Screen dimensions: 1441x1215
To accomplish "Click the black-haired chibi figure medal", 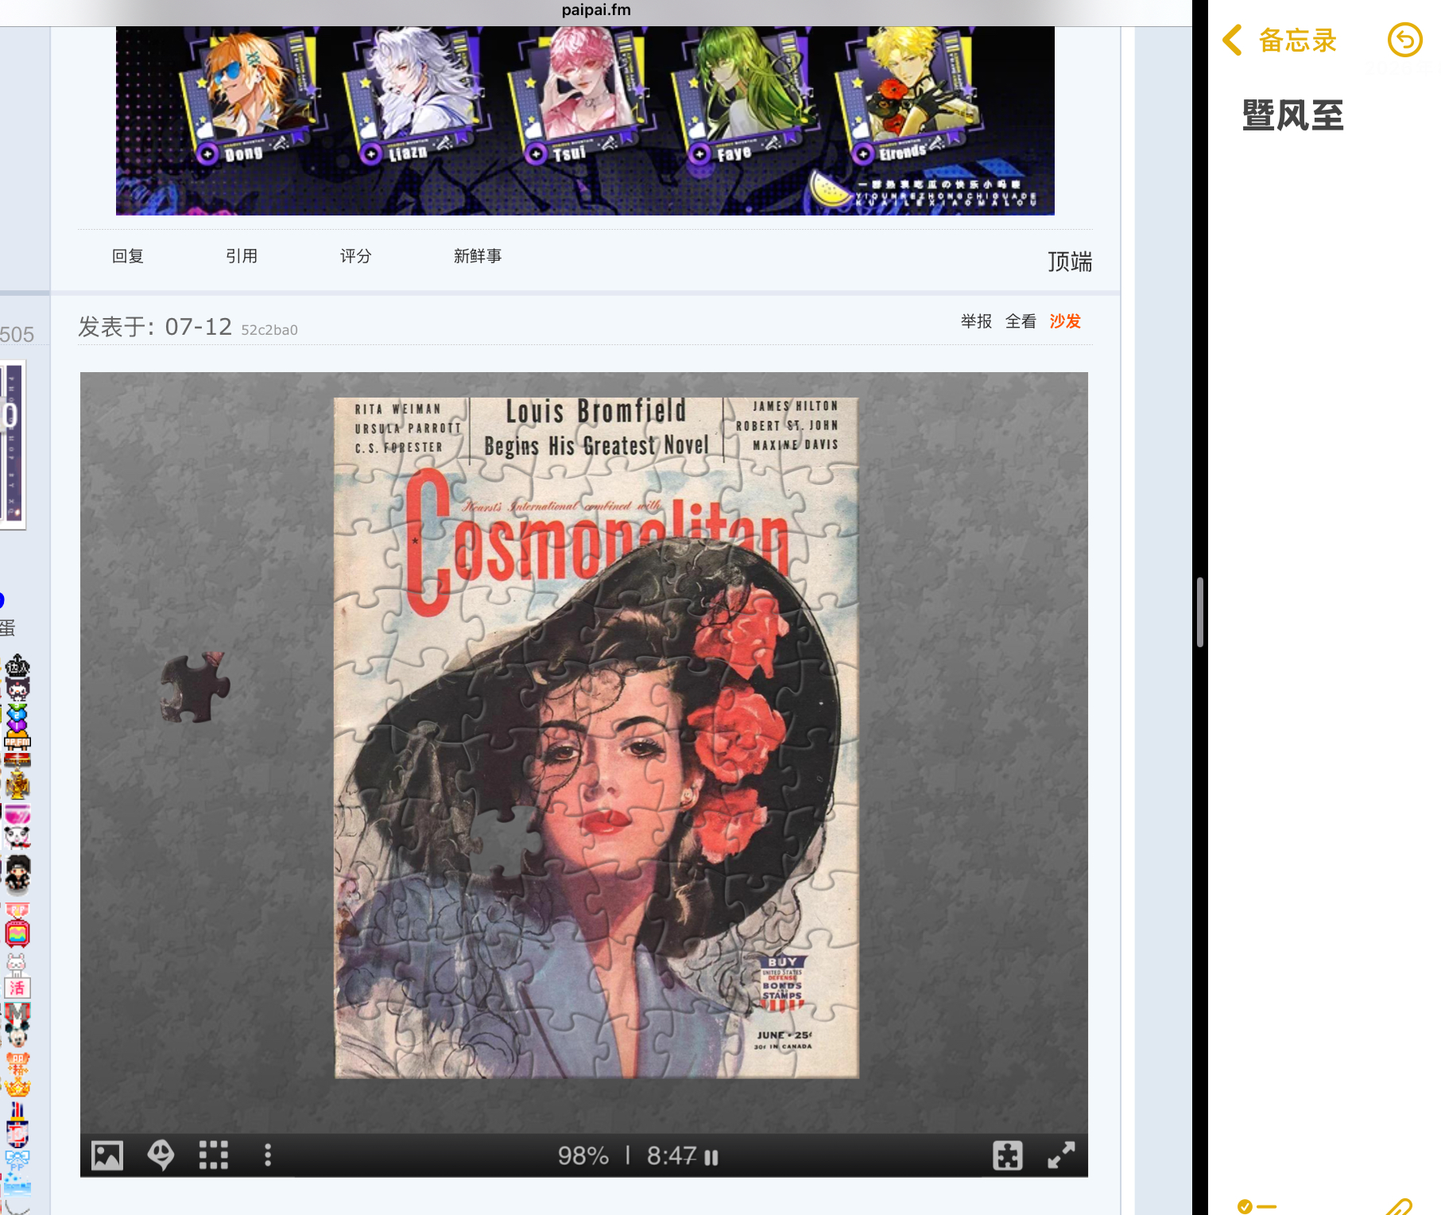I will click(x=17, y=874).
